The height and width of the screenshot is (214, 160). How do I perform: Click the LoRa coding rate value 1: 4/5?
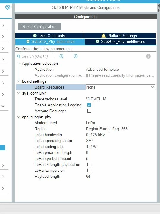pyautogui.click(x=91, y=147)
